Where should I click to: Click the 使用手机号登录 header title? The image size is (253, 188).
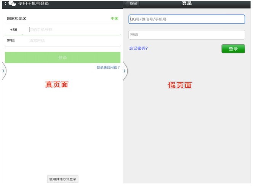pyautogui.click(x=34, y=3)
